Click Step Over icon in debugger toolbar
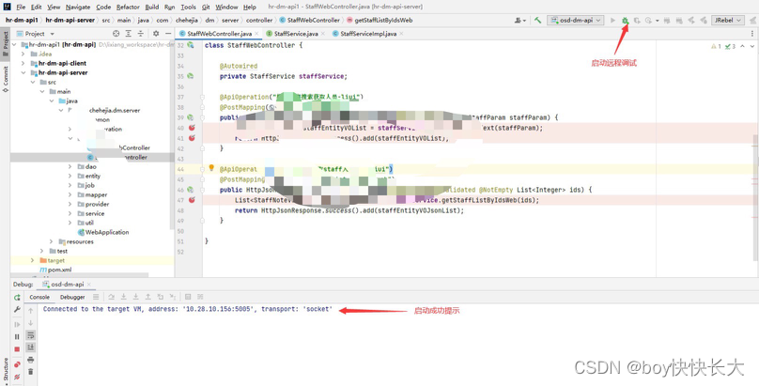759x386 pixels. tap(112, 297)
